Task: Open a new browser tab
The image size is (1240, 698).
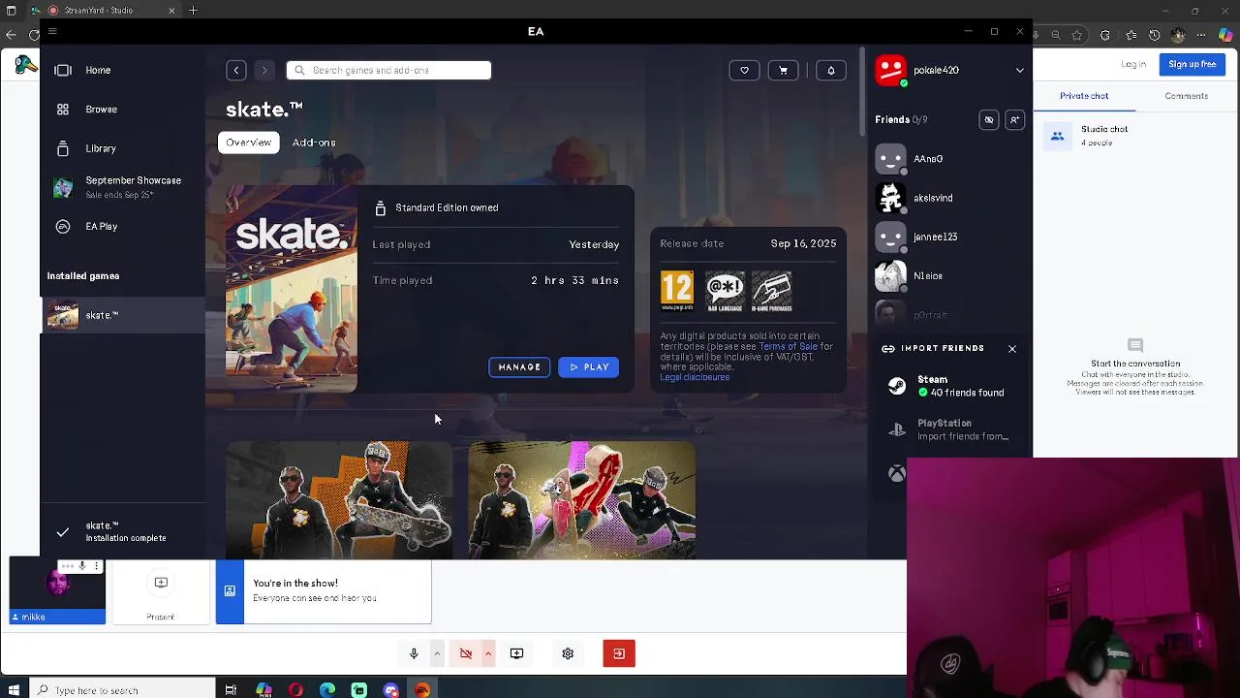Action: (193, 11)
